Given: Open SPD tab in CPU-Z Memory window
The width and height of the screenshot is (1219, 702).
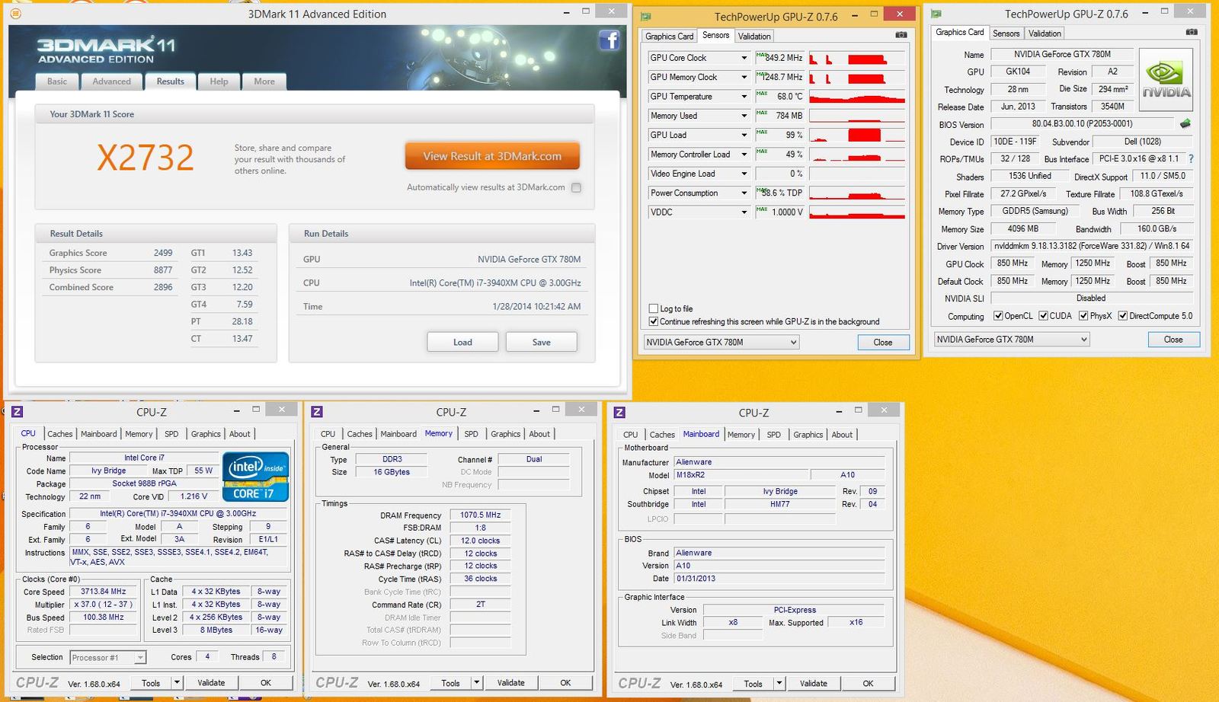Looking at the screenshot, I should 472,434.
